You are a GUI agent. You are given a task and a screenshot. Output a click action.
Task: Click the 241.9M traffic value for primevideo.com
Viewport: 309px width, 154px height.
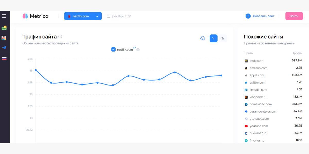tap(297, 104)
